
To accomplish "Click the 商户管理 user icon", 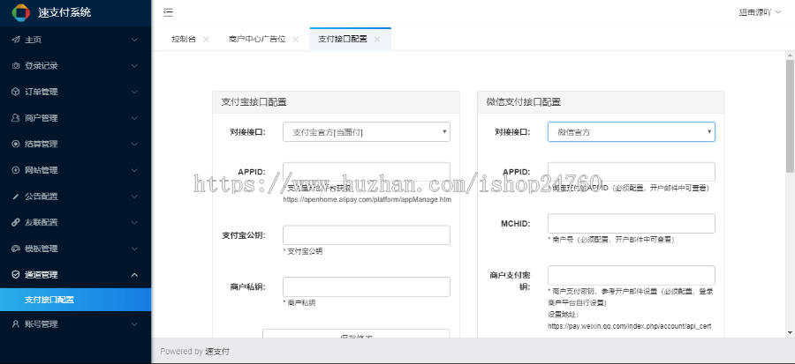I will 16,118.
